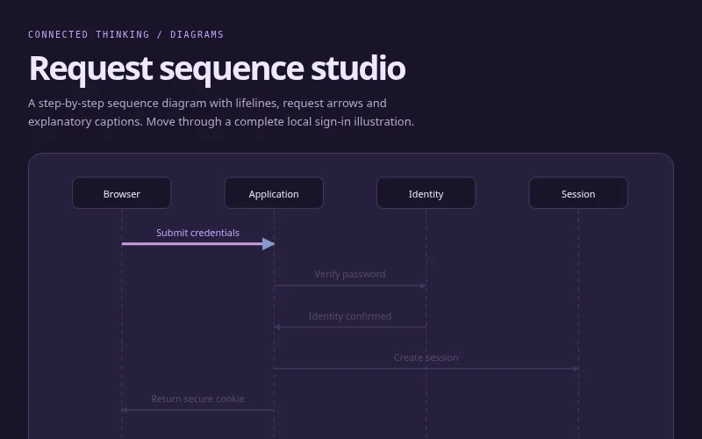This screenshot has height=439, width=702.
Task: Click the step-by-step description paragraph
Action: click(x=221, y=112)
